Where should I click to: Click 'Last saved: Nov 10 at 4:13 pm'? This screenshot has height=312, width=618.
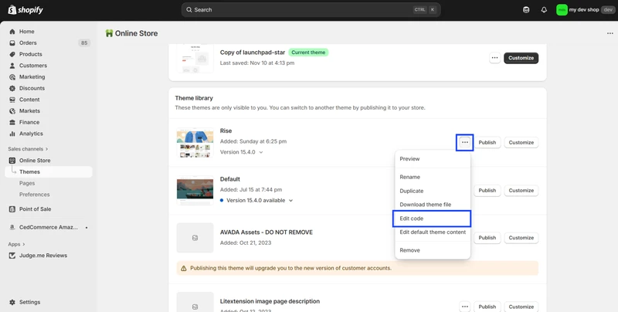(x=257, y=63)
